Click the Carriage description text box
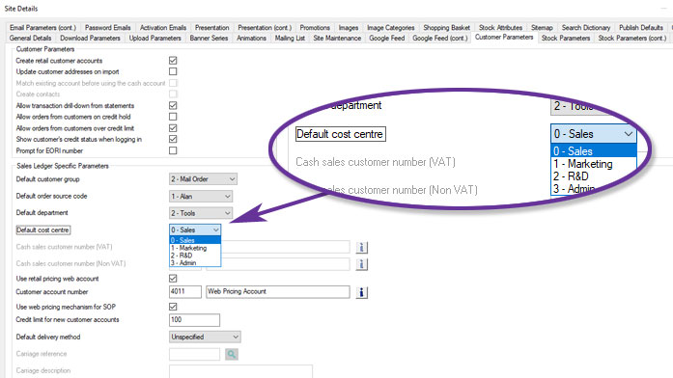The height and width of the screenshot is (378, 673). (x=240, y=371)
